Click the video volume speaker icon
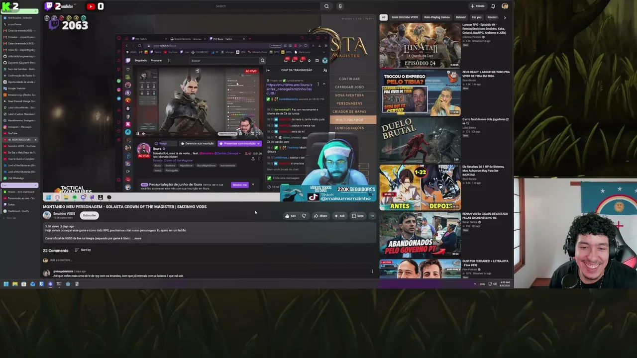Viewport: 637px width, 358px height. (x=144, y=133)
